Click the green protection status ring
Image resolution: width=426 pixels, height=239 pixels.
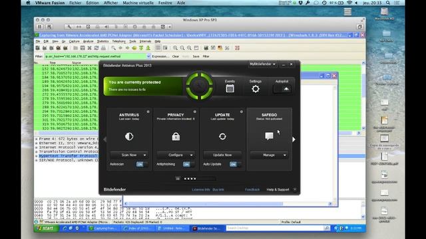click(x=200, y=86)
